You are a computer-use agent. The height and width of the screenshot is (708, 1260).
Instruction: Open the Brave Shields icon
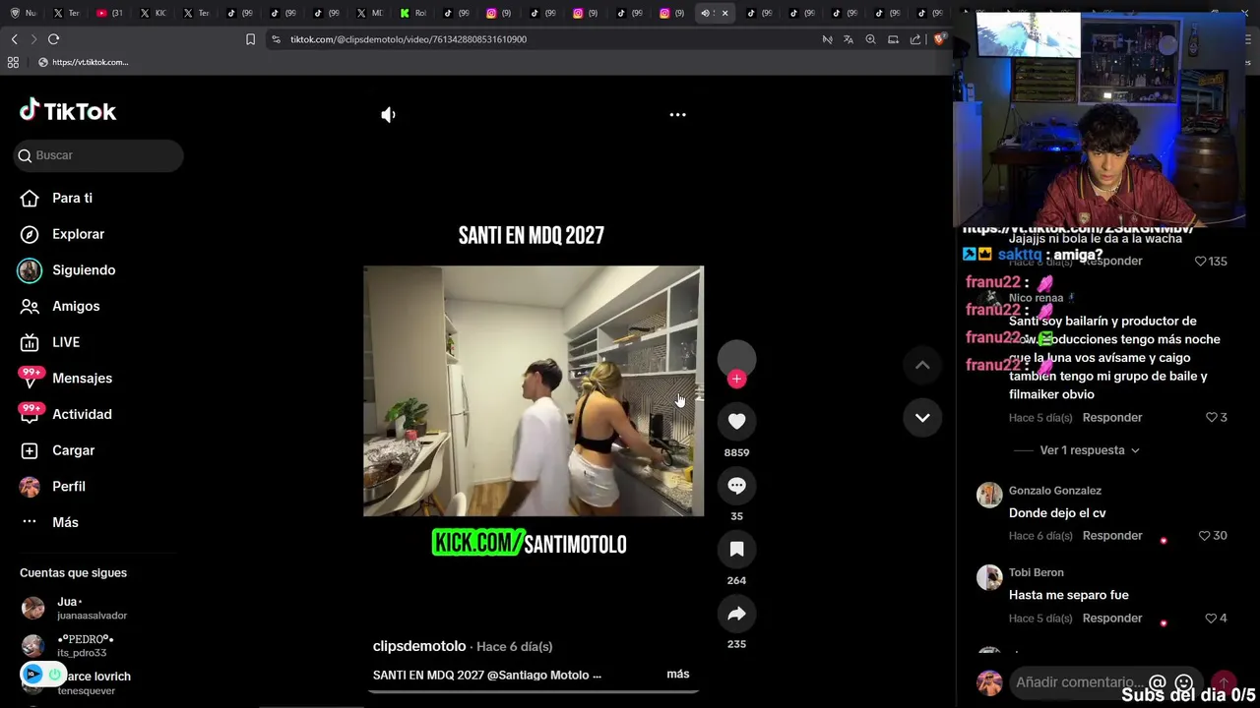tap(939, 39)
